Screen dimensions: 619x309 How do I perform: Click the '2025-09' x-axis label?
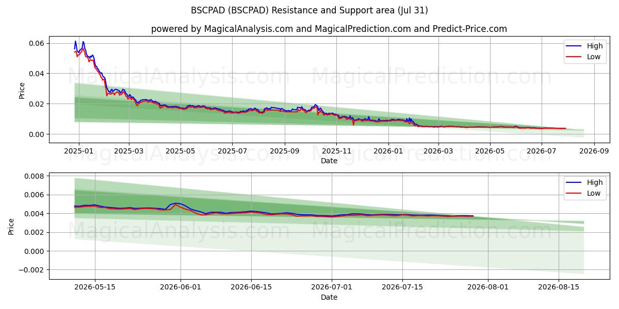pos(285,151)
